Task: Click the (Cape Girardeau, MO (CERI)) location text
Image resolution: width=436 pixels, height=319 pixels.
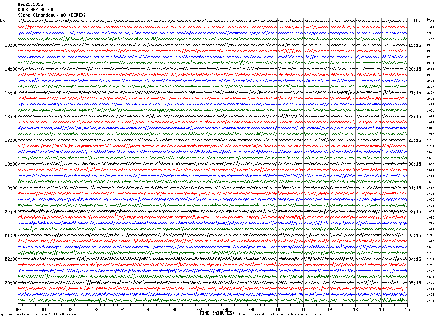Action: click(x=52, y=15)
